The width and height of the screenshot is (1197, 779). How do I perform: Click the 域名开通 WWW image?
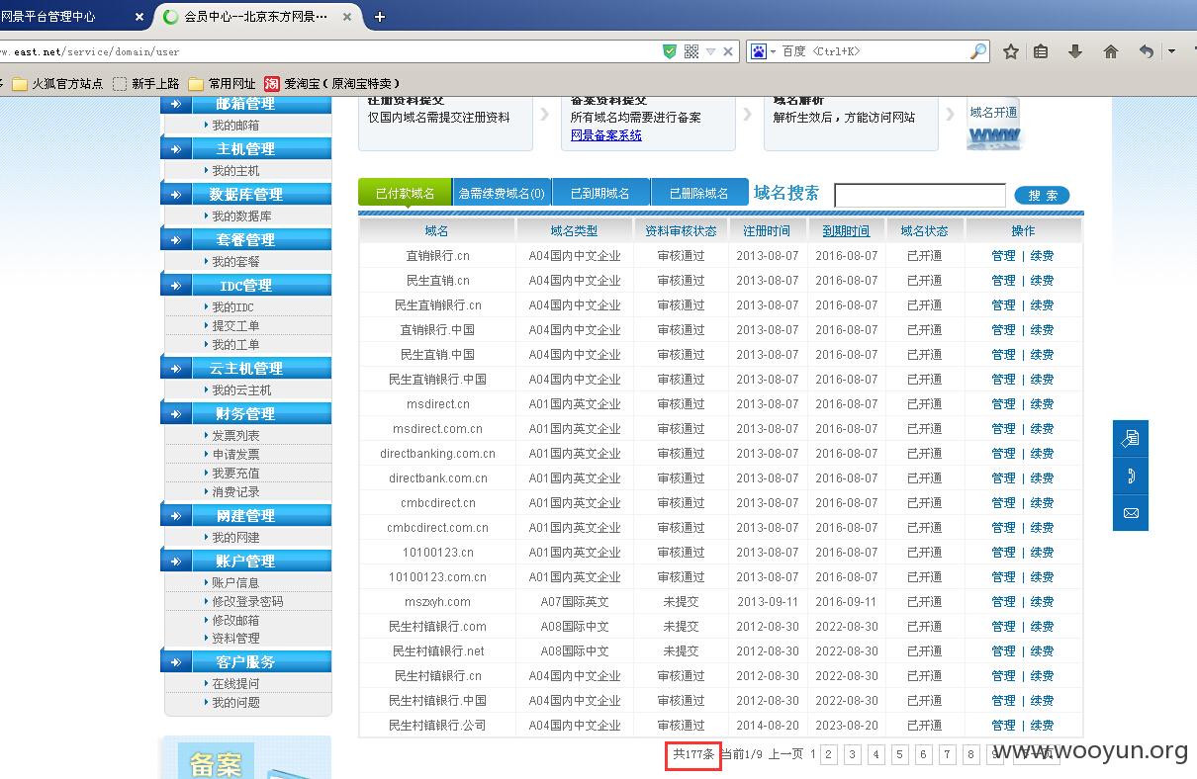[x=993, y=127]
